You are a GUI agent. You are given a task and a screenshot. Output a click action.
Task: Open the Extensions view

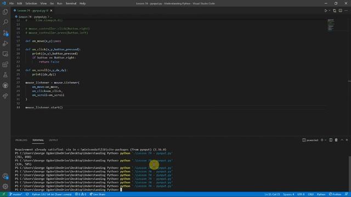(x=5, y=65)
